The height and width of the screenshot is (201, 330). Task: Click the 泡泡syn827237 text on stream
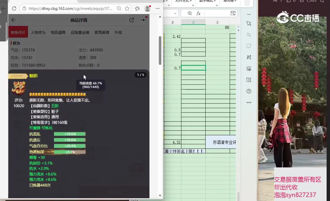(x=295, y=195)
